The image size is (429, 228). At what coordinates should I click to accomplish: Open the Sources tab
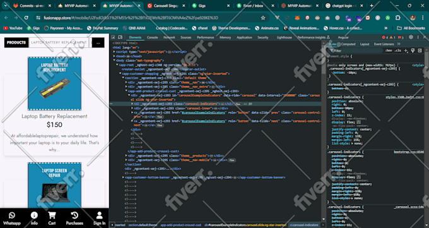tap(185, 37)
